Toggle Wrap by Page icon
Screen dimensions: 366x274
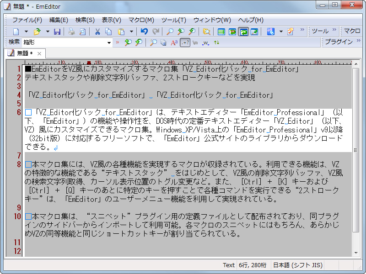click(254, 32)
